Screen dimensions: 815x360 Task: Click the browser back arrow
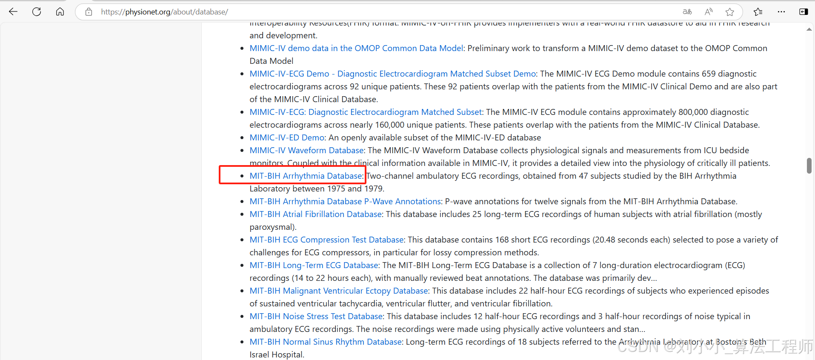[x=13, y=11]
